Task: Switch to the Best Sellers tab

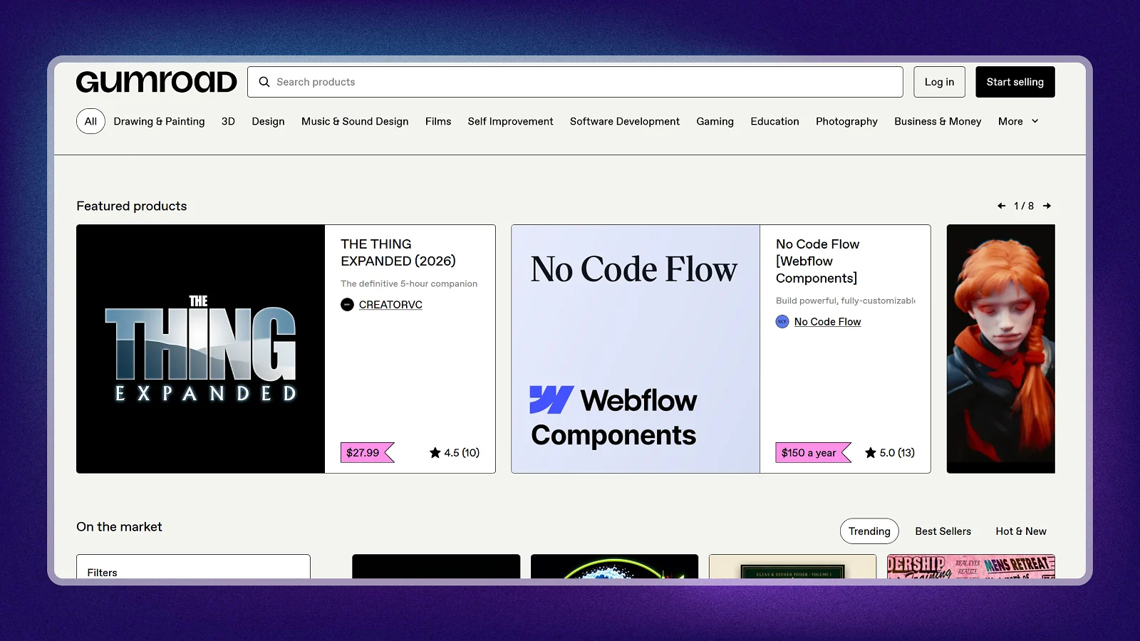Action: (943, 531)
